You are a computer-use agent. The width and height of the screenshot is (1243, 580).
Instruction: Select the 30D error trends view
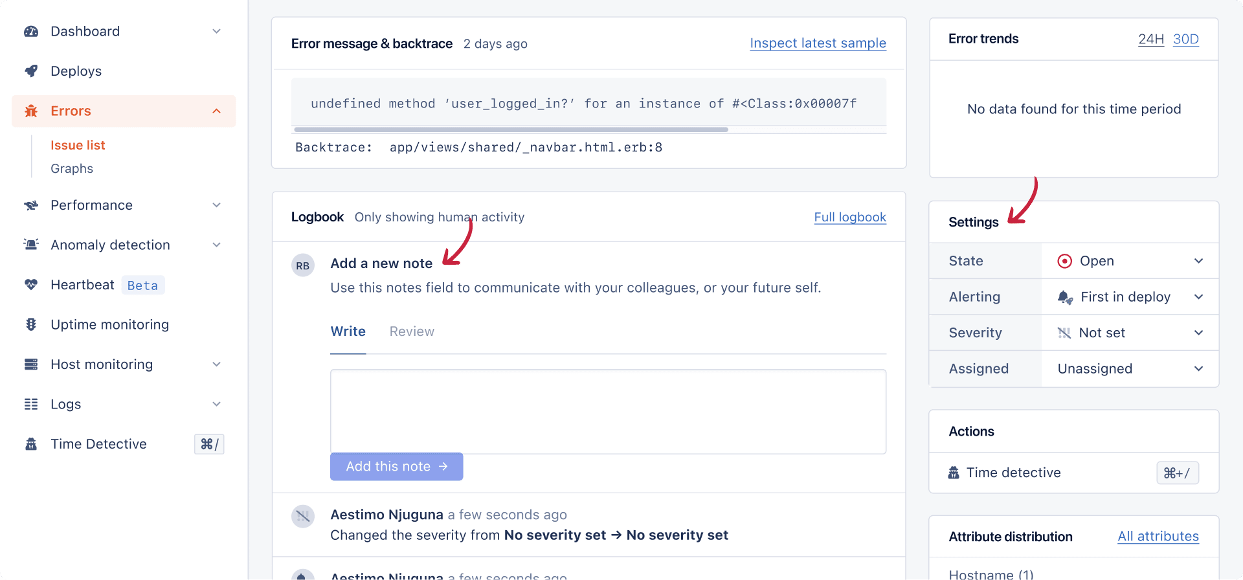coord(1186,39)
